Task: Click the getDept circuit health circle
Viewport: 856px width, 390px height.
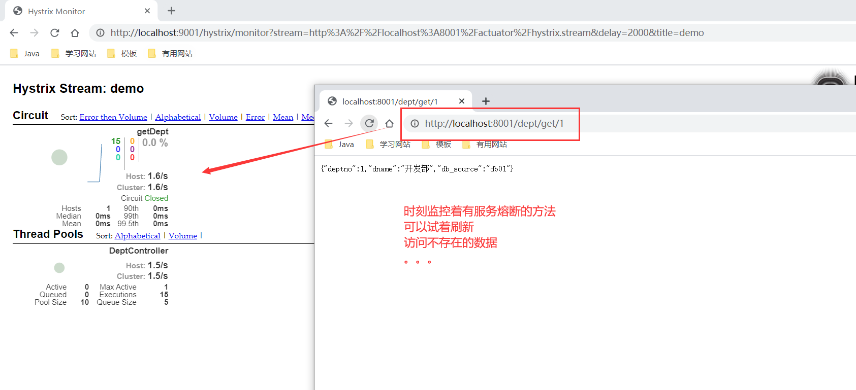Action: (x=59, y=157)
